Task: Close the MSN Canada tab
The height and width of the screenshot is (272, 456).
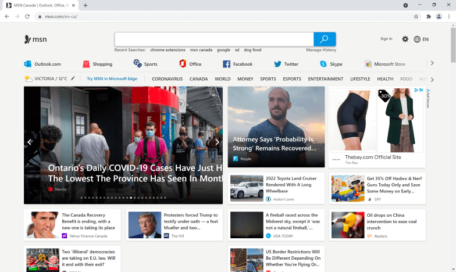Action: pos(73,5)
